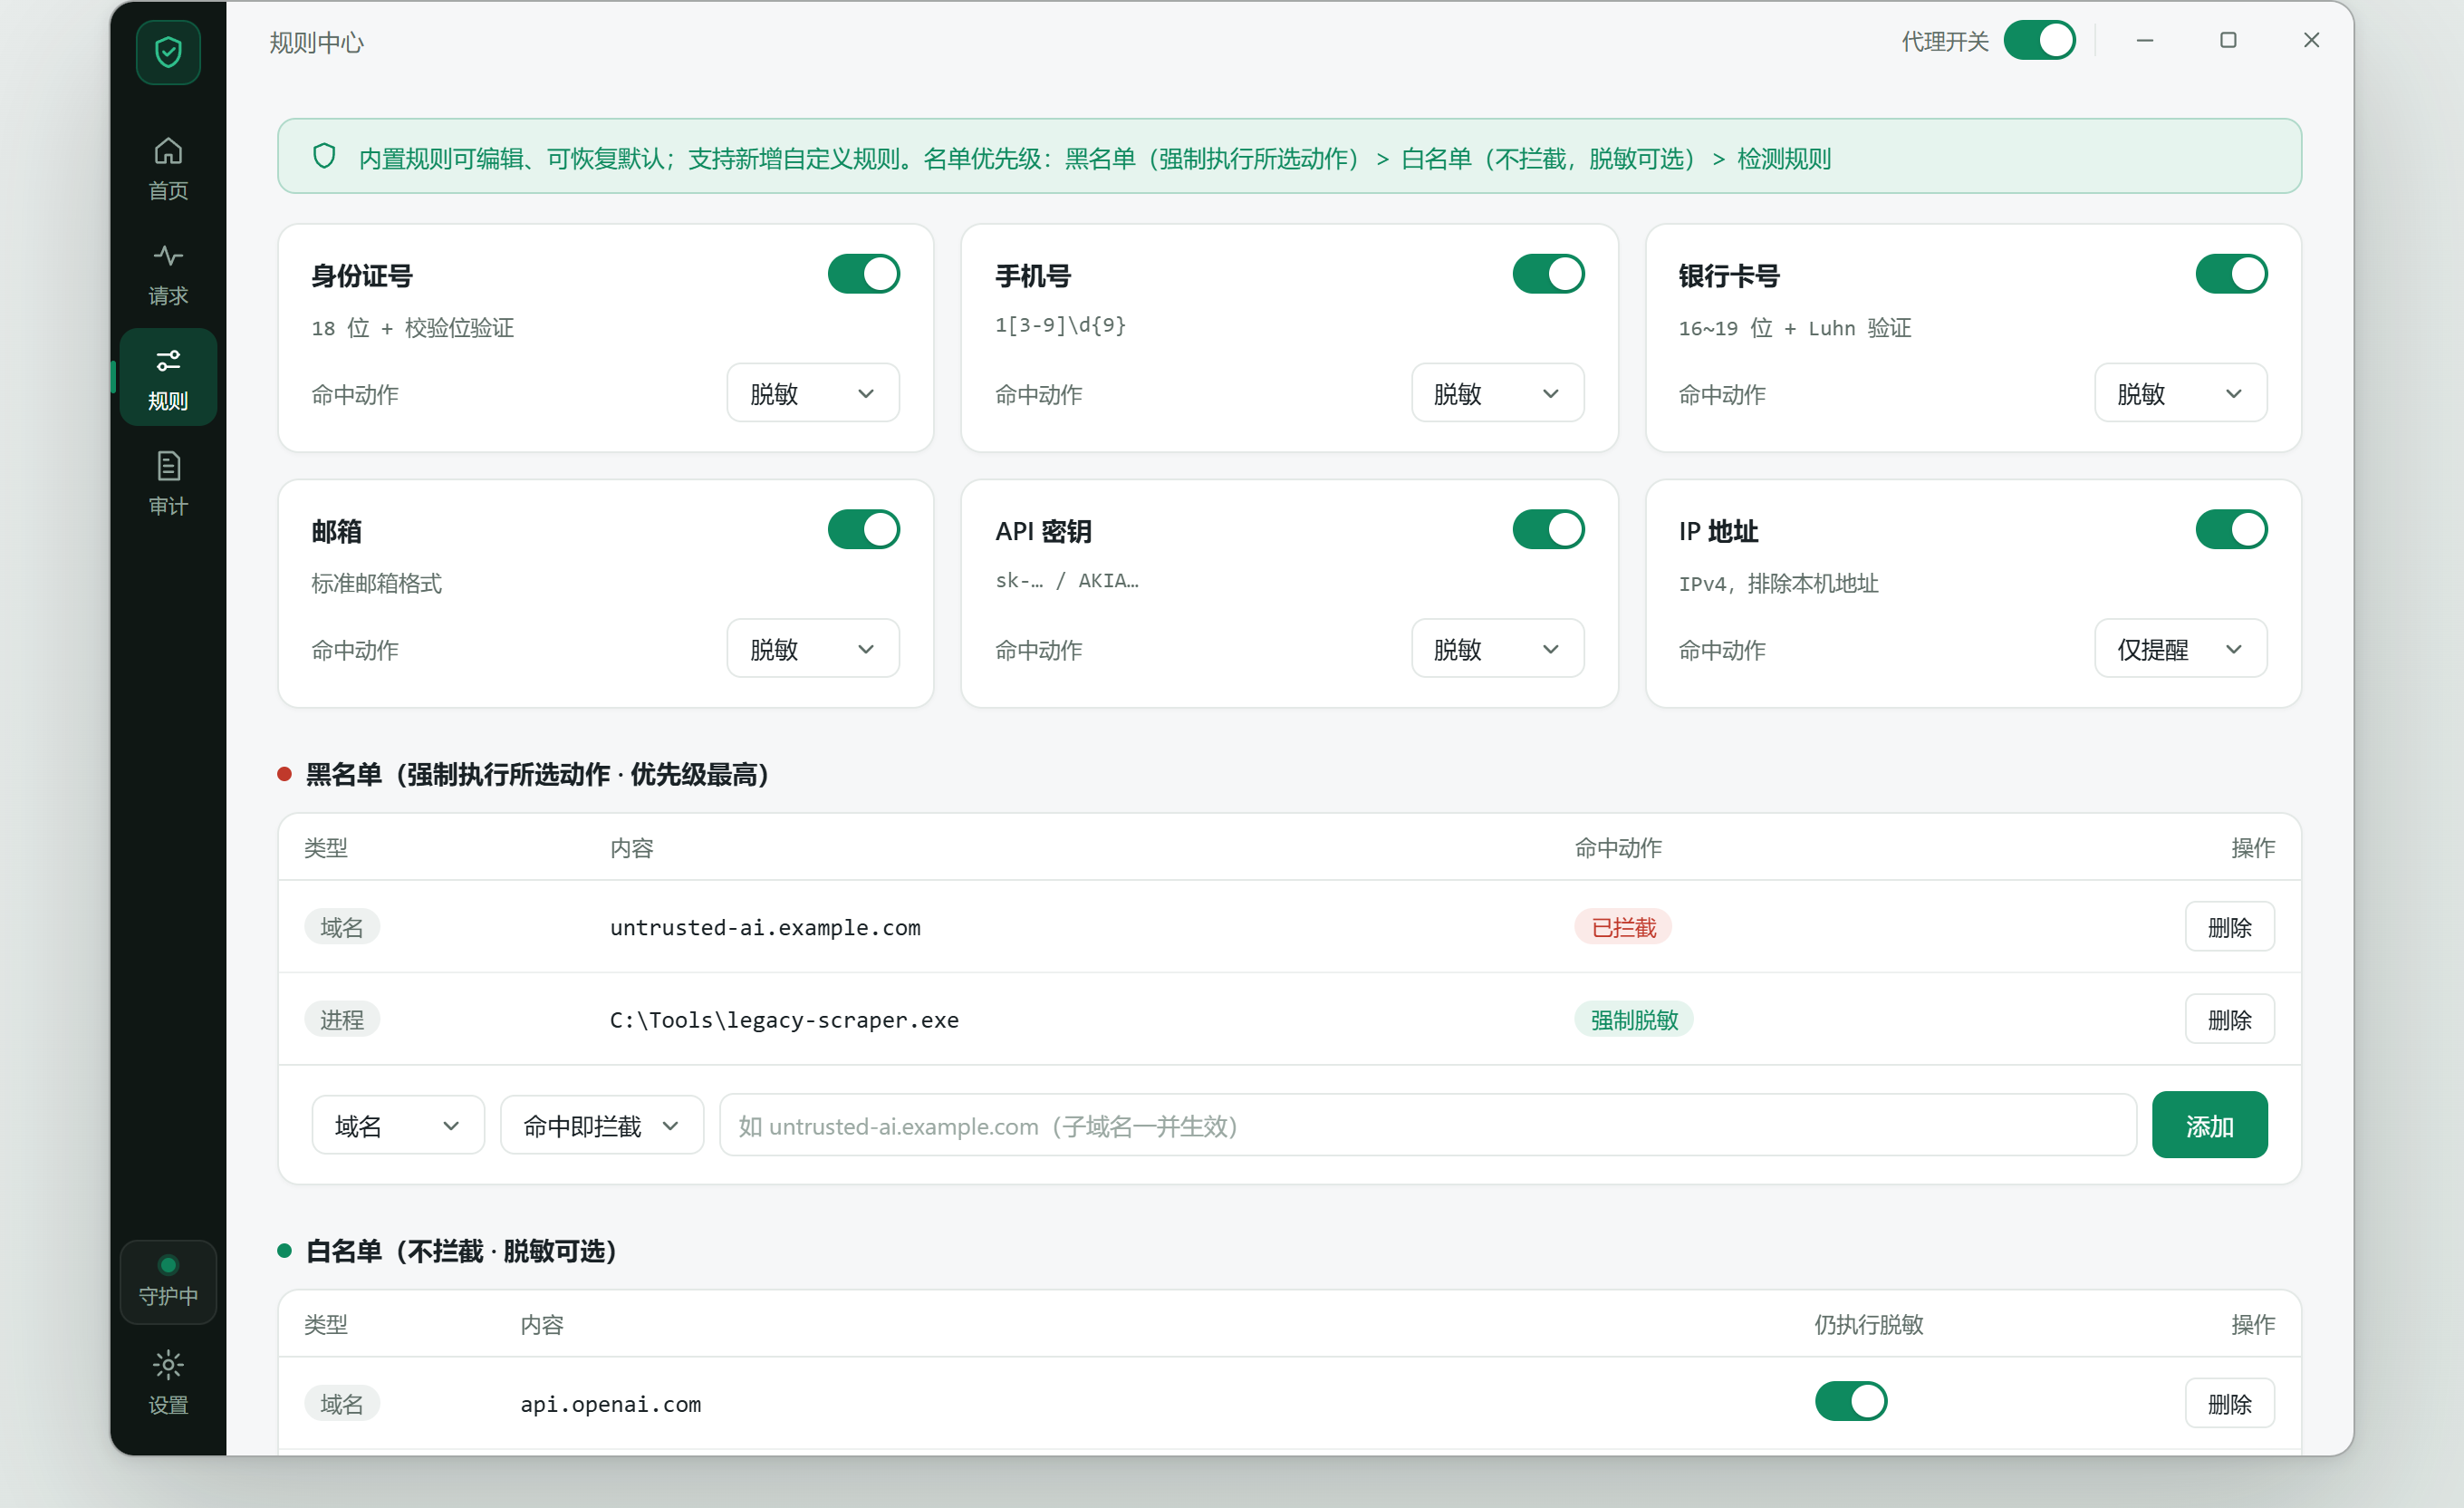Click the 16~19 位 + Luhn 验证 description
The width and height of the screenshot is (2464, 1508).
tap(1794, 327)
